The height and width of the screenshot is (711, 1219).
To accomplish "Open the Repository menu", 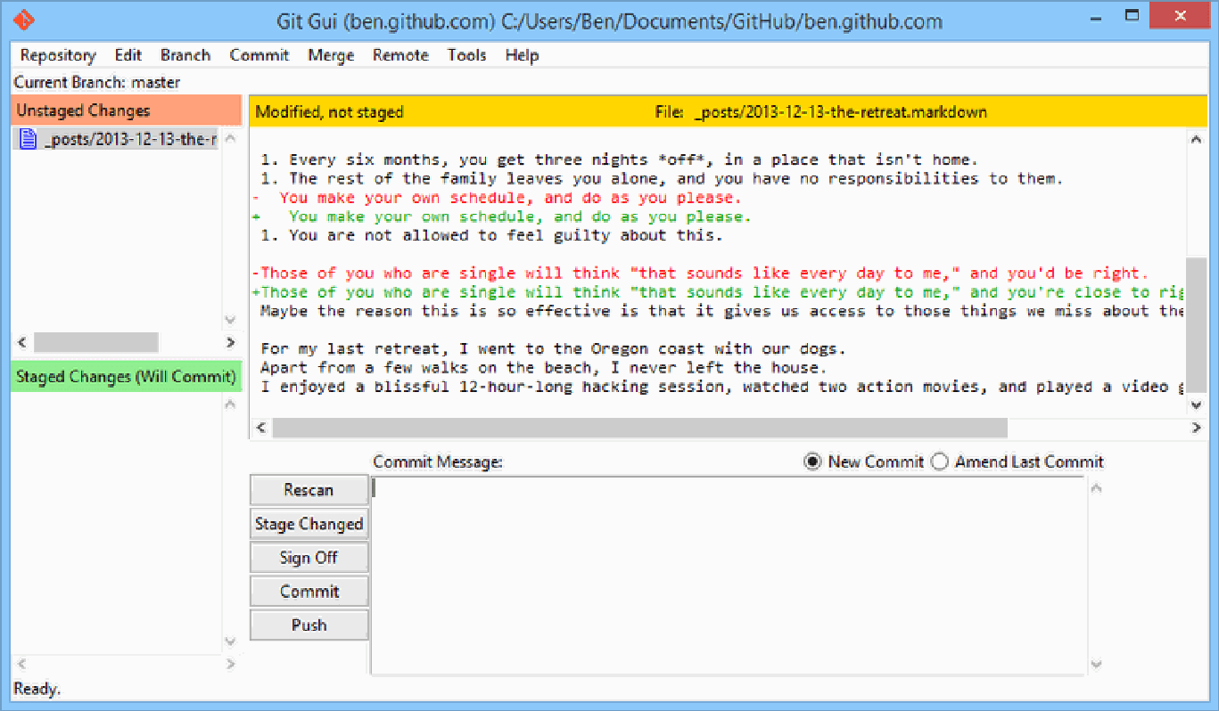I will [x=58, y=55].
